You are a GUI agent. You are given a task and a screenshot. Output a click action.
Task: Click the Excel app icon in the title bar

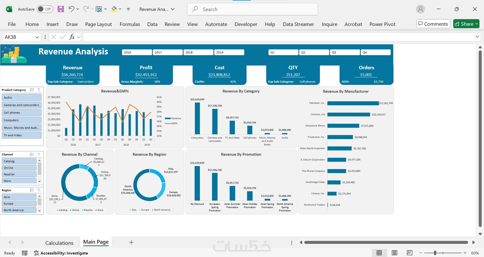(9, 9)
